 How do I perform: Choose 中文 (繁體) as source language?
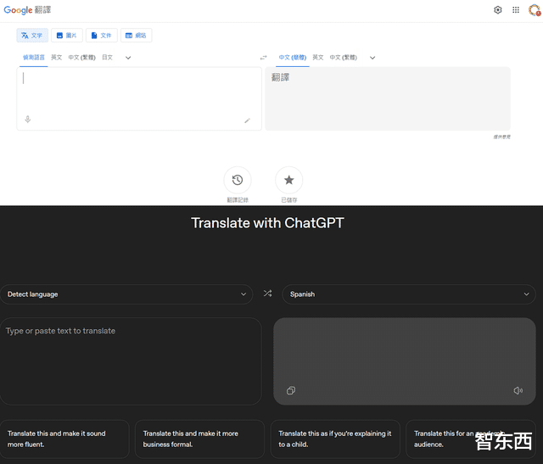[81, 58]
